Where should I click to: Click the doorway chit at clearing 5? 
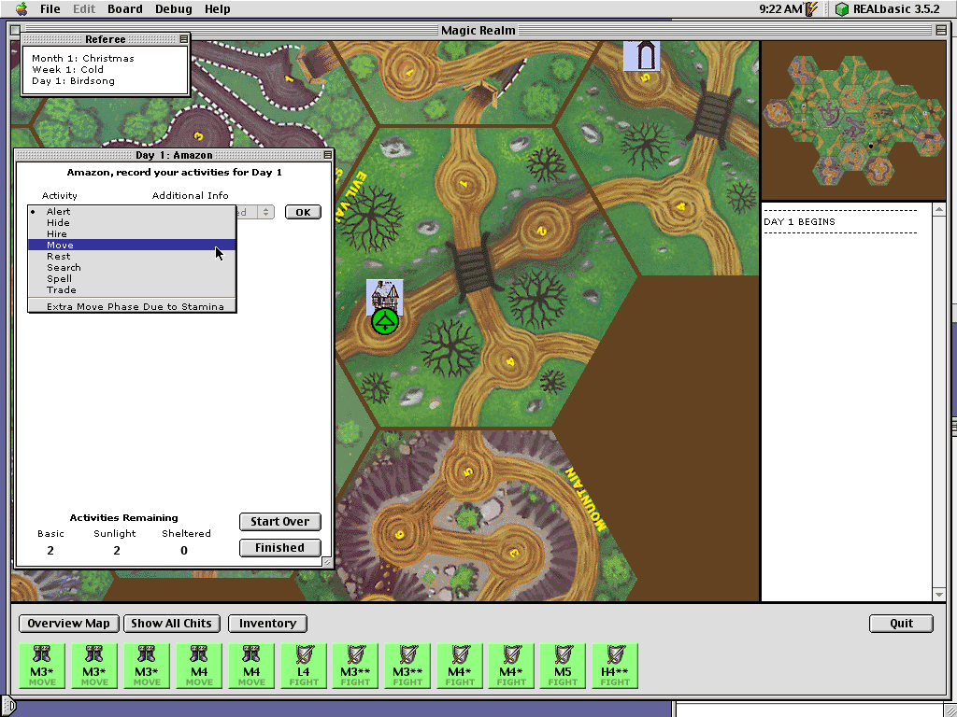pyautogui.click(x=641, y=56)
